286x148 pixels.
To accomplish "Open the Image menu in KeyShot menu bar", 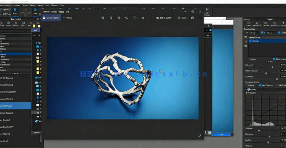I will coord(33,5).
